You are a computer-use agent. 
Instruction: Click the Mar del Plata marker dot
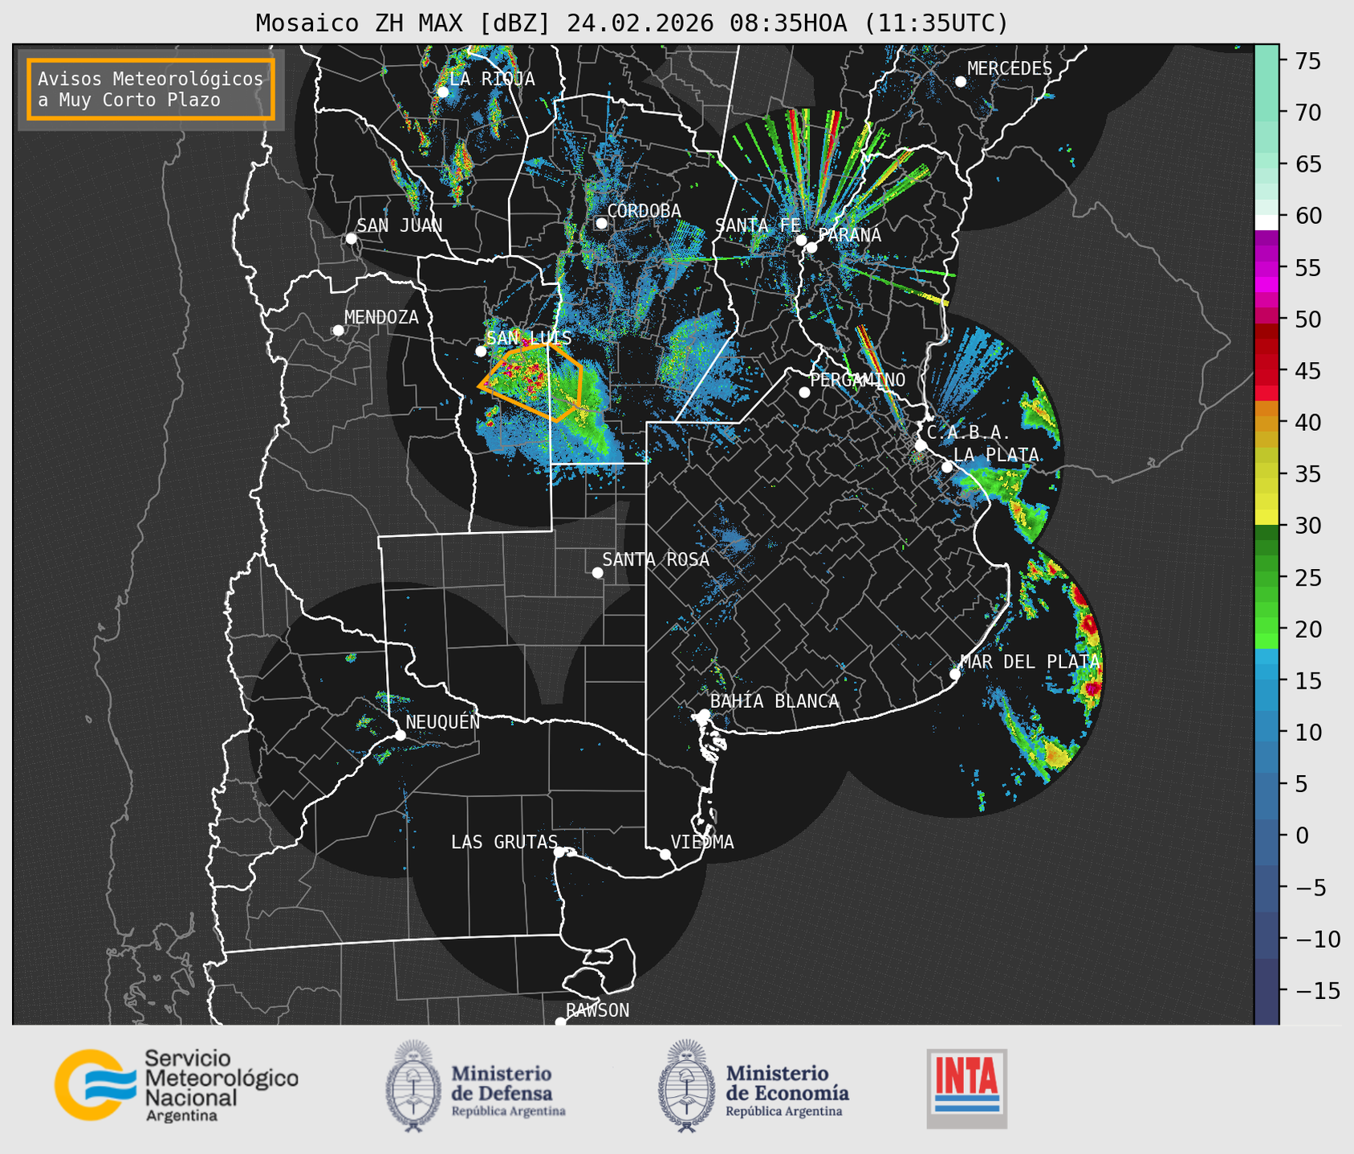click(x=955, y=674)
